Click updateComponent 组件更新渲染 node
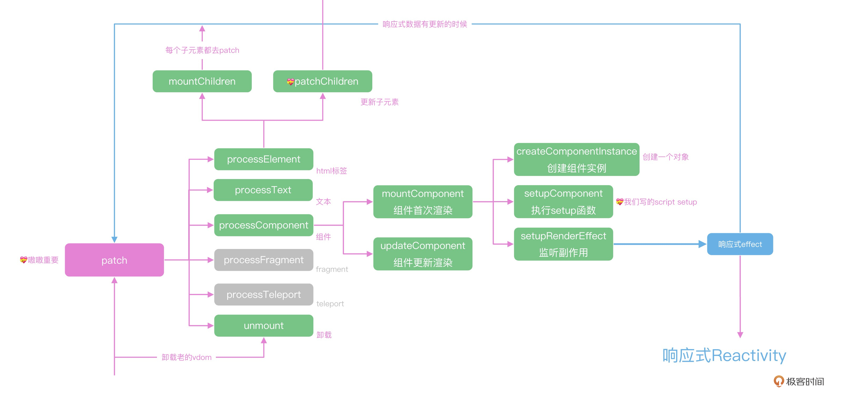 [x=423, y=254]
